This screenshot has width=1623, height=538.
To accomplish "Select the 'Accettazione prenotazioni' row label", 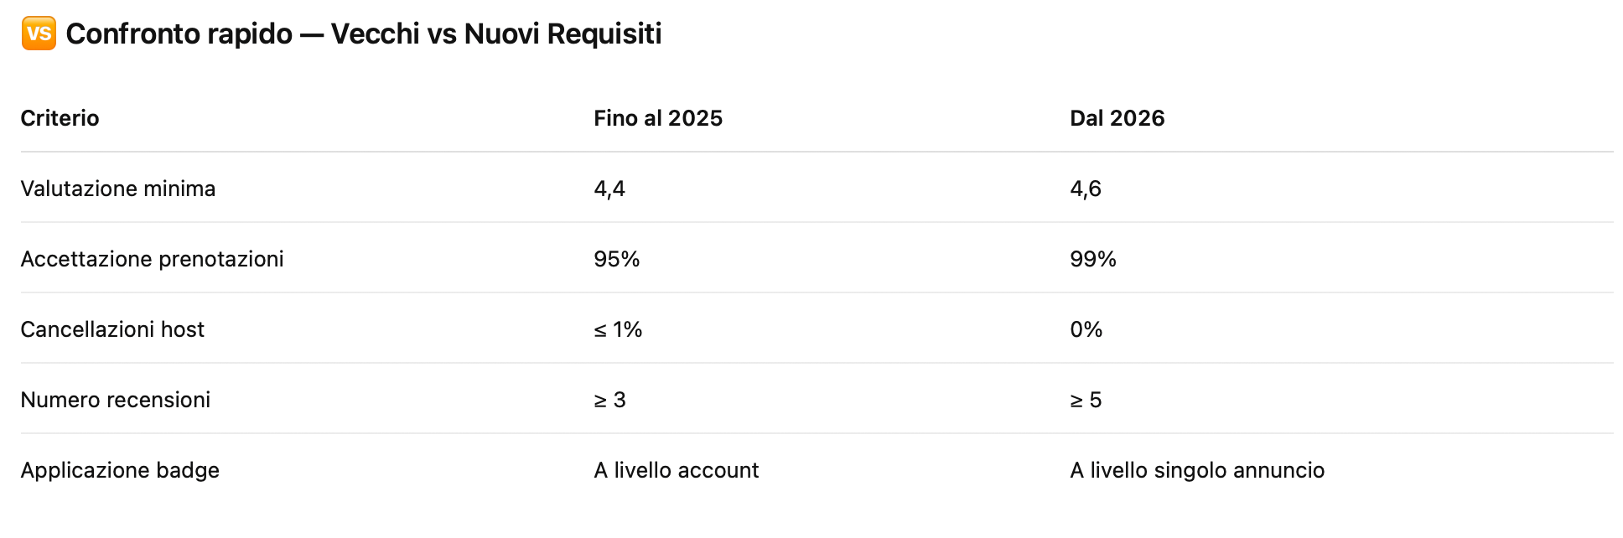I will click(152, 259).
